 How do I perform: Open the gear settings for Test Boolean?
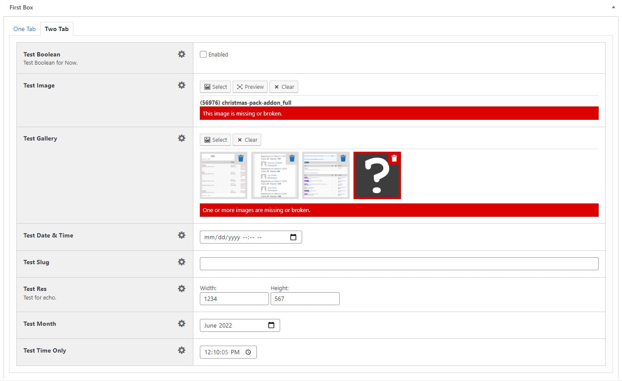coord(182,54)
